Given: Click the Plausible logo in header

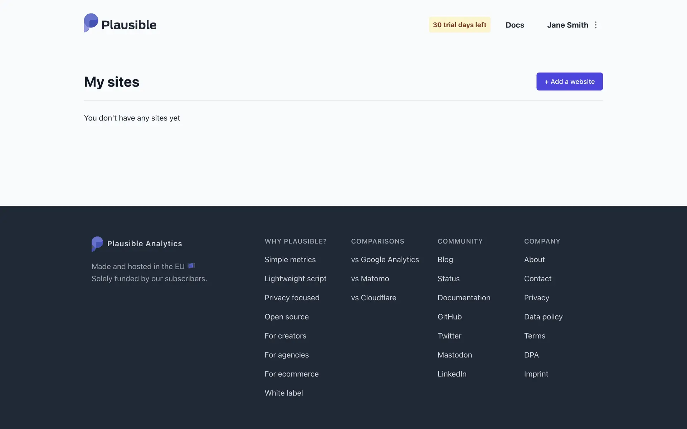Looking at the screenshot, I should [120, 24].
